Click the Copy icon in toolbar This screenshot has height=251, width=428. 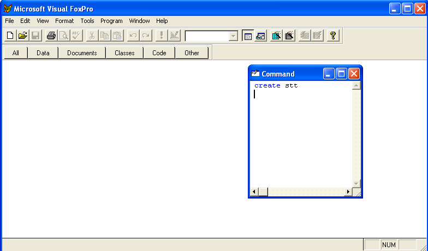click(x=105, y=36)
